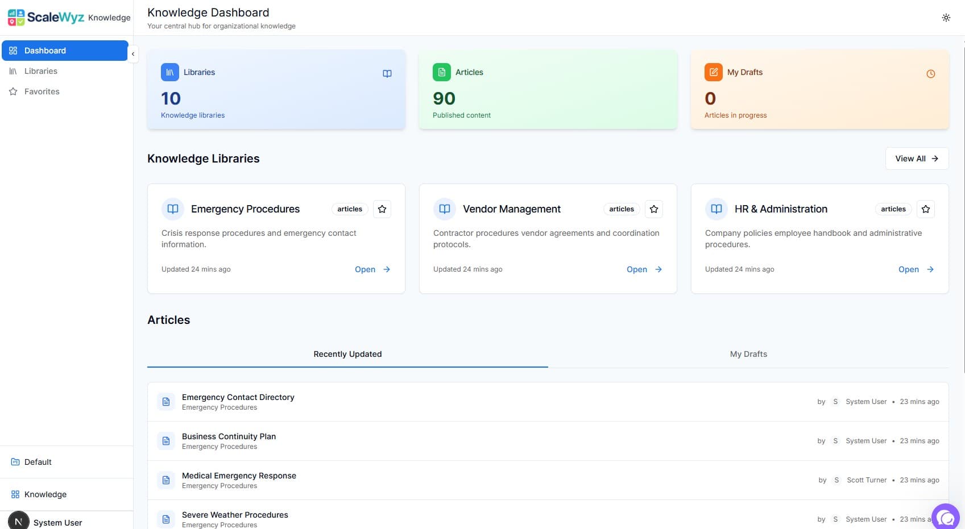Image resolution: width=965 pixels, height=529 pixels.
Task: Click the ScaleWyz logo icon
Action: tap(16, 18)
